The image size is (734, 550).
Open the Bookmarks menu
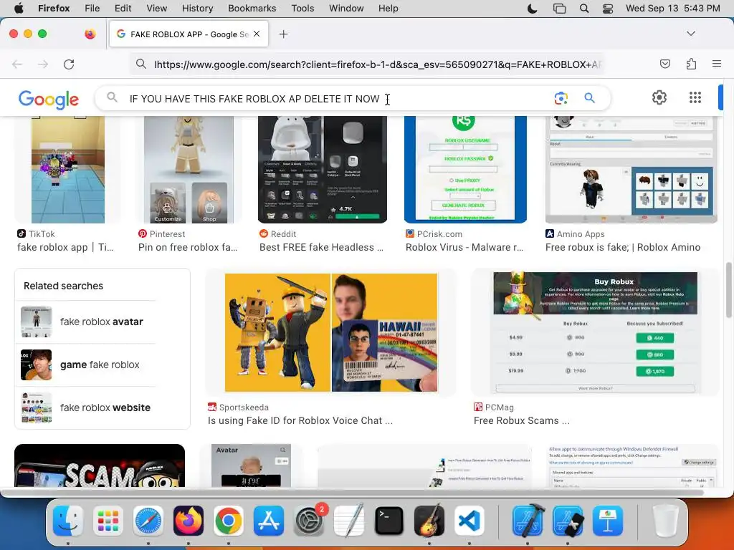tap(252, 9)
